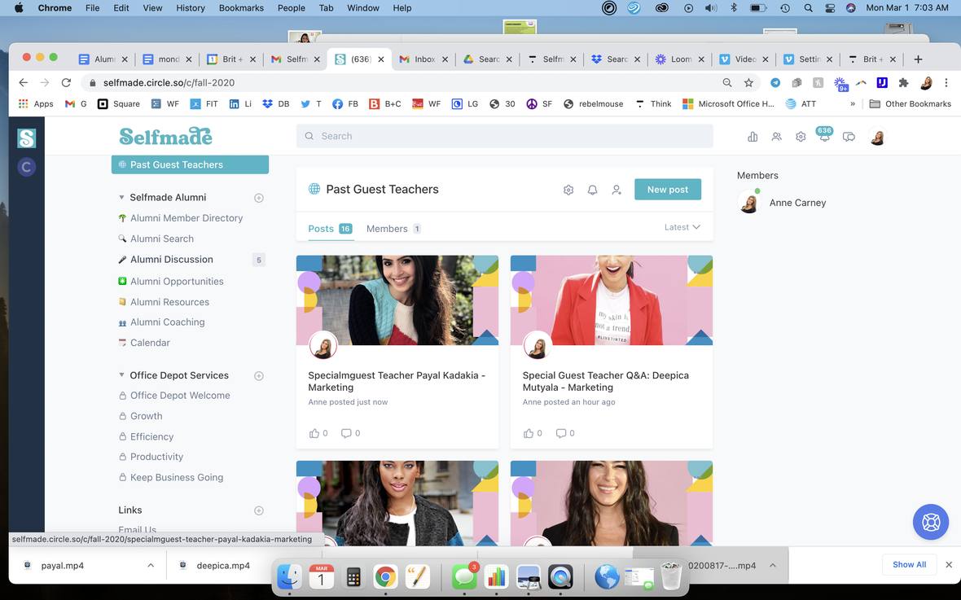The height and width of the screenshot is (600, 961).
Task: Open the Latest sort dropdown
Action: [x=682, y=227]
